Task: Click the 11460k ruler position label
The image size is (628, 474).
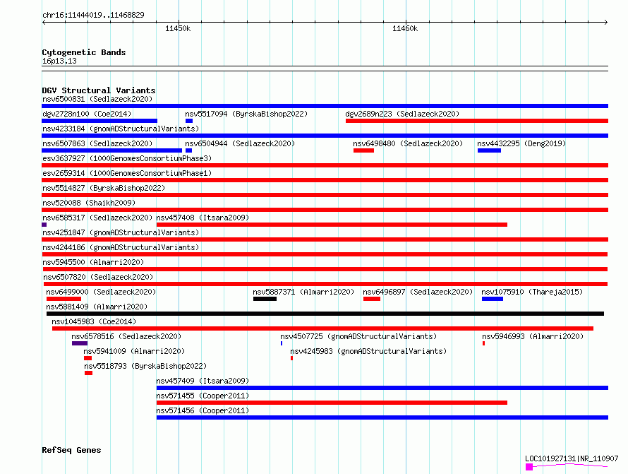Action: tap(405, 28)
